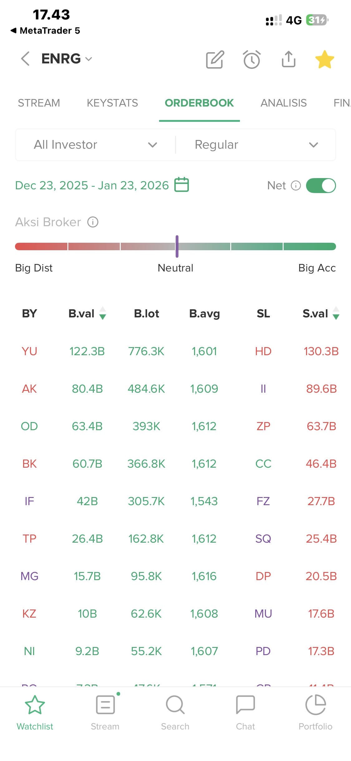Open the Search tab icon

(175, 705)
